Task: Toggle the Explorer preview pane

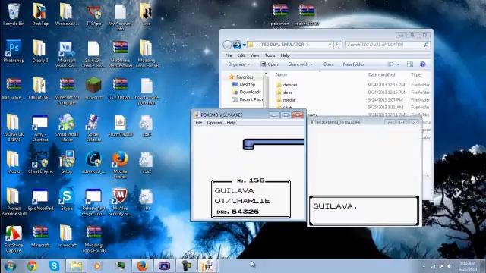Action: tap(410, 64)
